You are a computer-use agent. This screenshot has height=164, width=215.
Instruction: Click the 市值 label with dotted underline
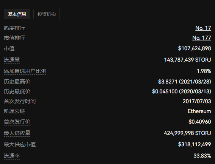(x=9, y=49)
